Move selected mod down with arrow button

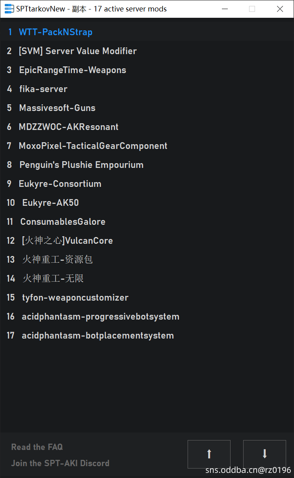tap(264, 454)
